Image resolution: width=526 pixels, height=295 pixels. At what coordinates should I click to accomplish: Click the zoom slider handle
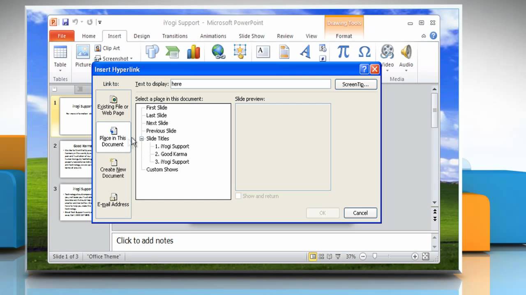point(374,256)
